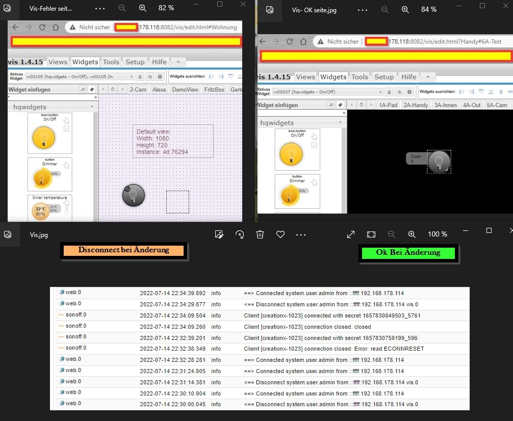
Task: Delete active widget w00105 via trash icon
Action: [140, 76]
